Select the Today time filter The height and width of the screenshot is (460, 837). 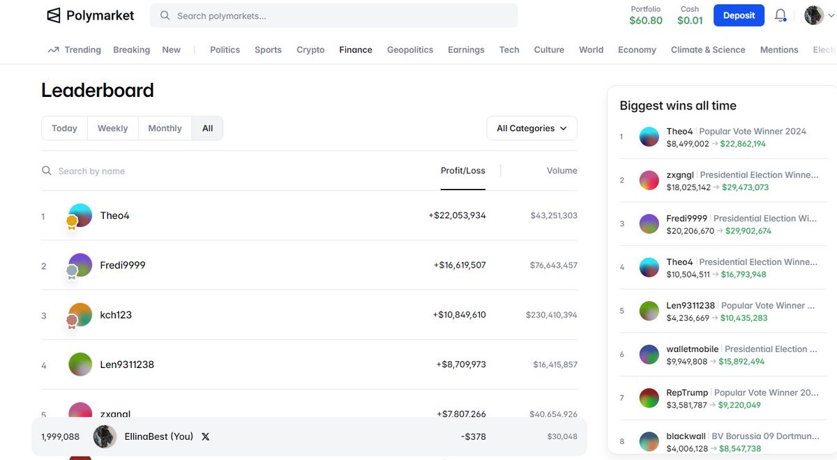(x=64, y=128)
